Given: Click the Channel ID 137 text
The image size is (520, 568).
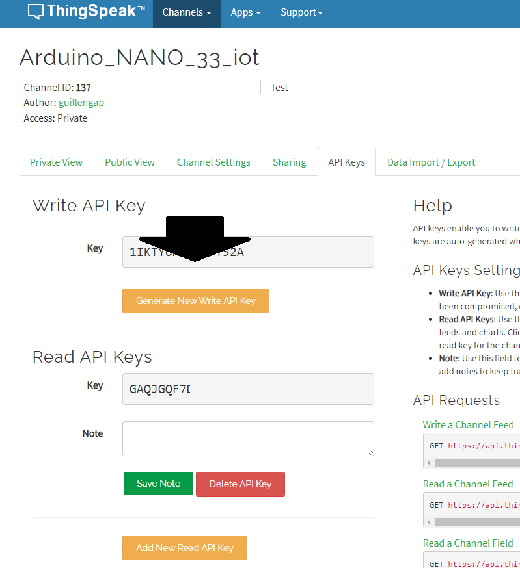Looking at the screenshot, I should (57, 88).
